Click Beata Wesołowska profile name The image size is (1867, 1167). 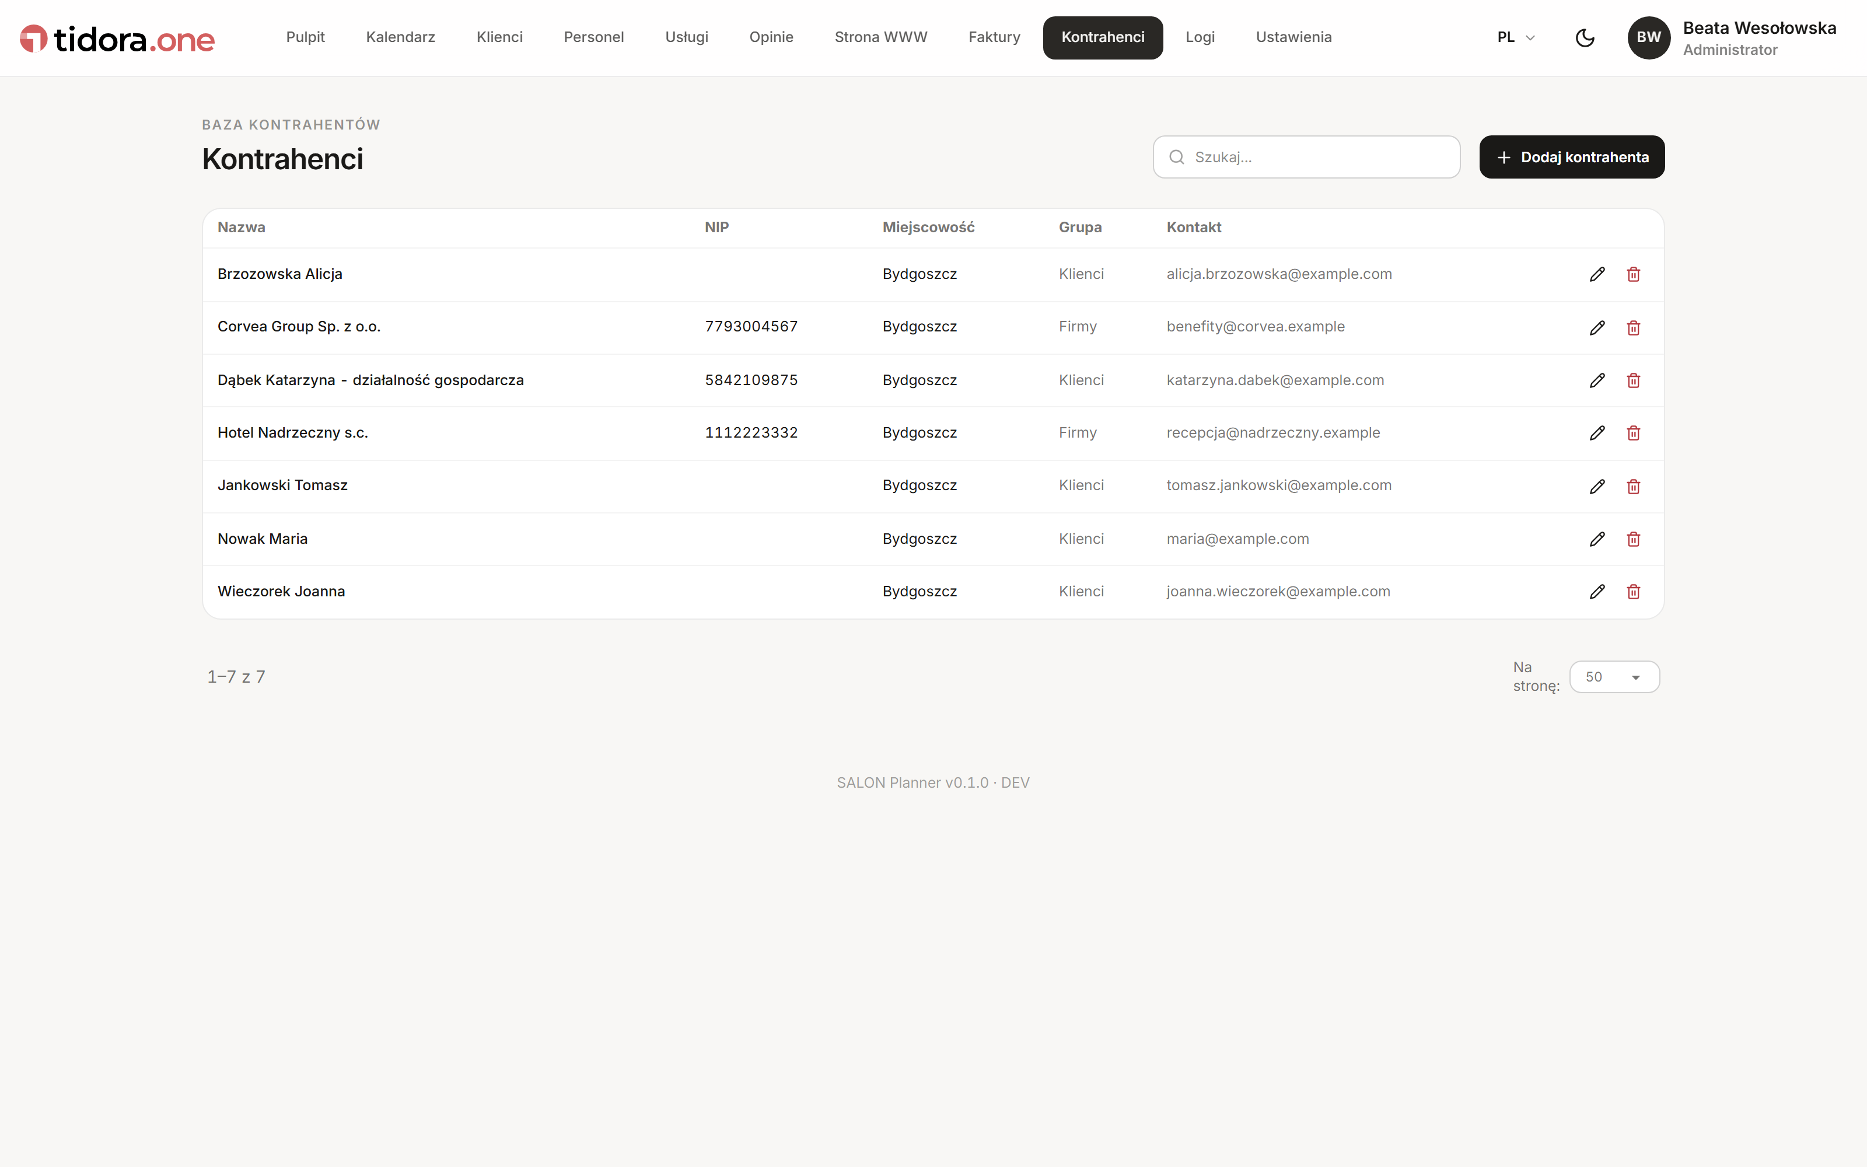click(1759, 28)
